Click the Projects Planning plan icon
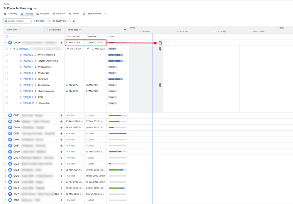Screen dimensions: 293x204 pyautogui.click(x=5, y=8)
